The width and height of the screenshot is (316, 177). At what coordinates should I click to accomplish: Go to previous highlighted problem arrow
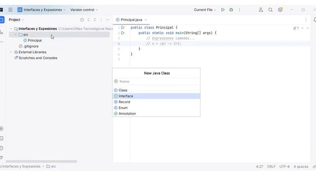click(x=302, y=28)
